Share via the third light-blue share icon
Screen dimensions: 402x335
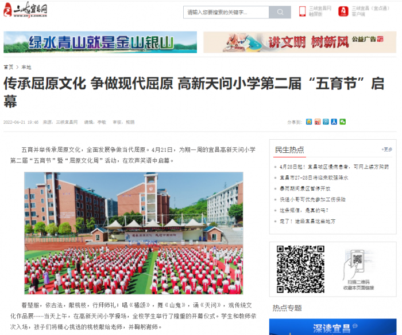tap(326, 122)
